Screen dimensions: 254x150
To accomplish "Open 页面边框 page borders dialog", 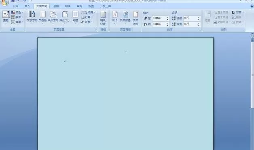I will [x=135, y=18].
